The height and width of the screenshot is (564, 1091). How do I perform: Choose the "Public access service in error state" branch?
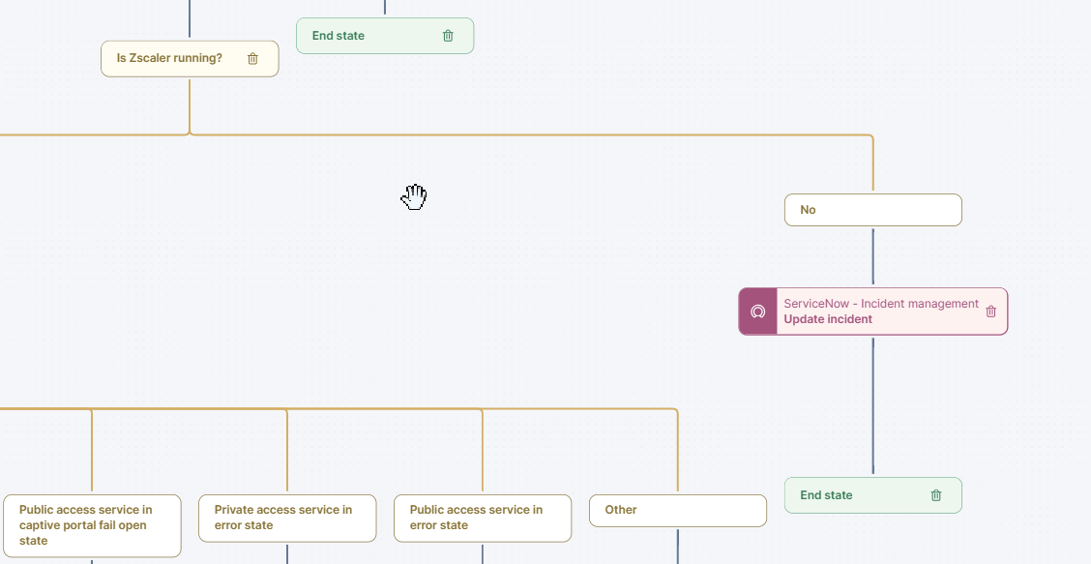pos(483,518)
